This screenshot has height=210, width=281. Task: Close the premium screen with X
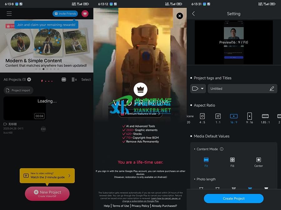pos(180,16)
